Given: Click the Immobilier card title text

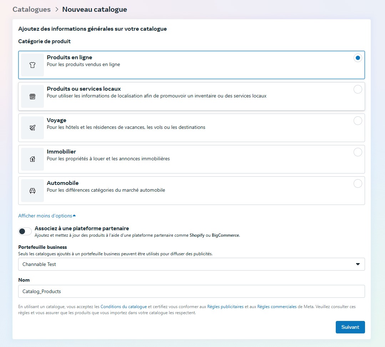Looking at the screenshot, I should tap(61, 151).
